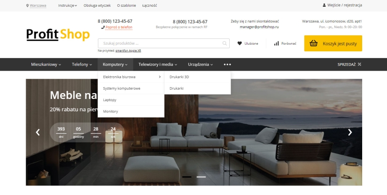
Task: Click the search magnifier icon
Action: coord(224,43)
